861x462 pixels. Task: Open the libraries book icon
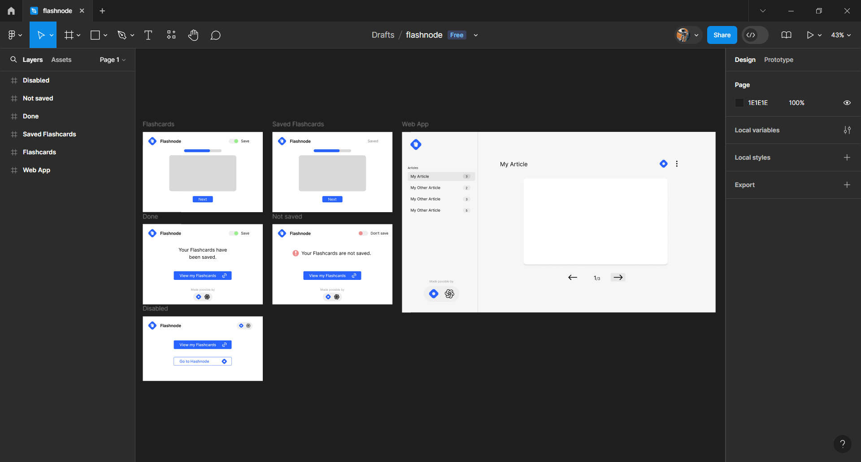(x=786, y=35)
